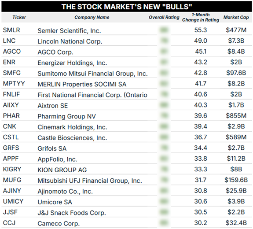Open the Lincoln National Corp. row
Screen dimensions: 253x229
127,41
